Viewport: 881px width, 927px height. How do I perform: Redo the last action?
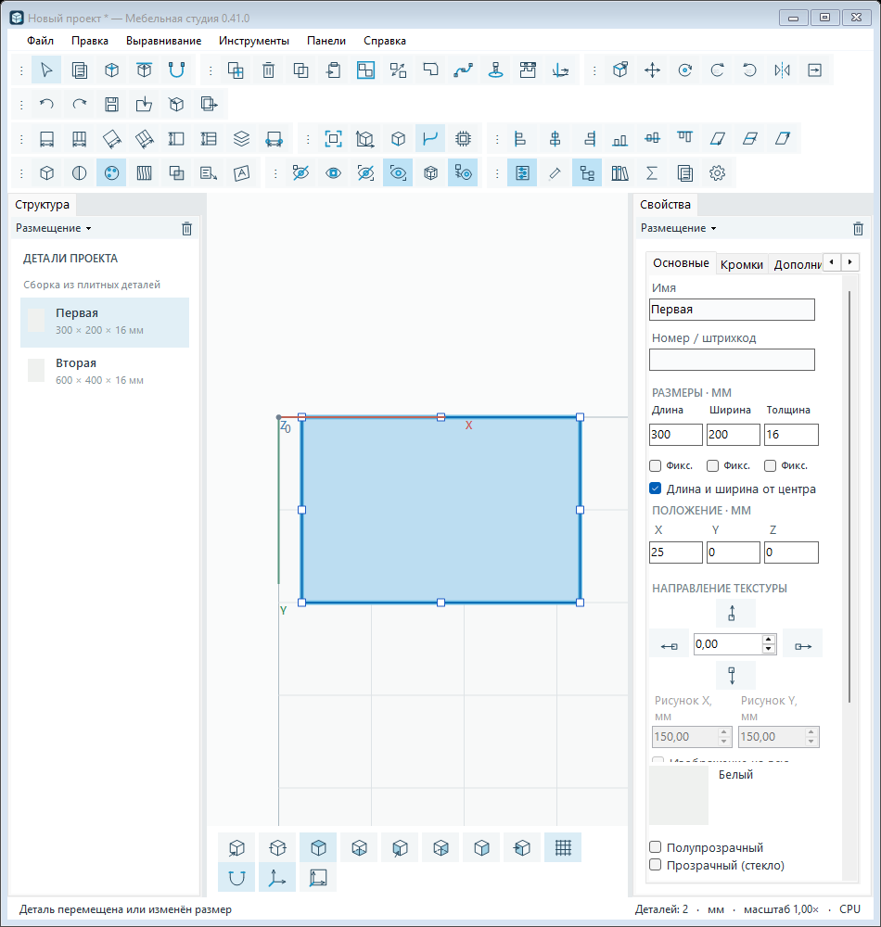coord(79,104)
